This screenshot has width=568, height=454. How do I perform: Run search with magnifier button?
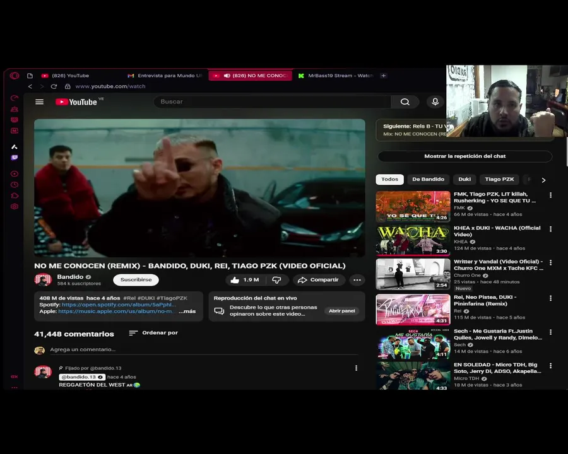tap(405, 102)
